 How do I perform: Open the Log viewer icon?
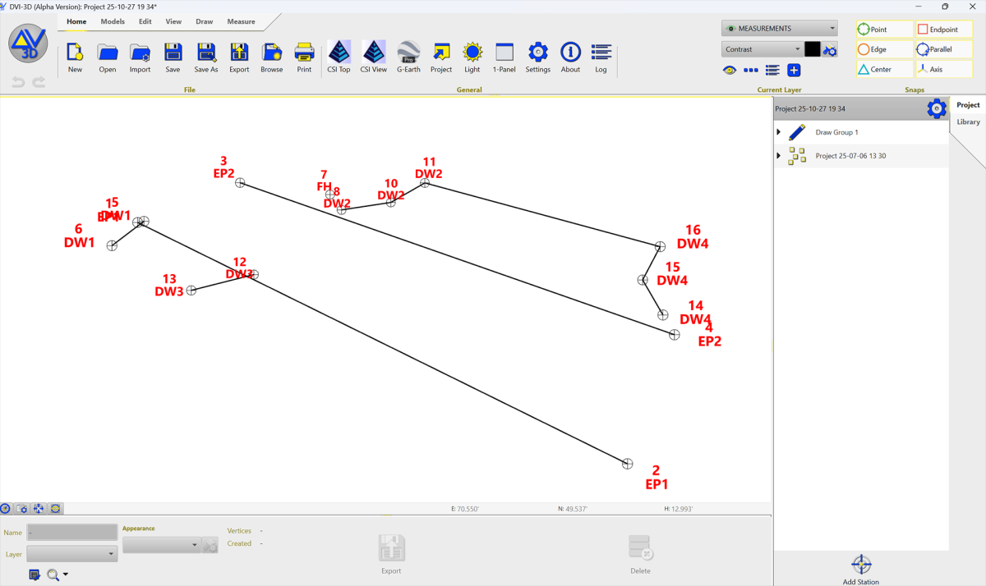click(601, 53)
